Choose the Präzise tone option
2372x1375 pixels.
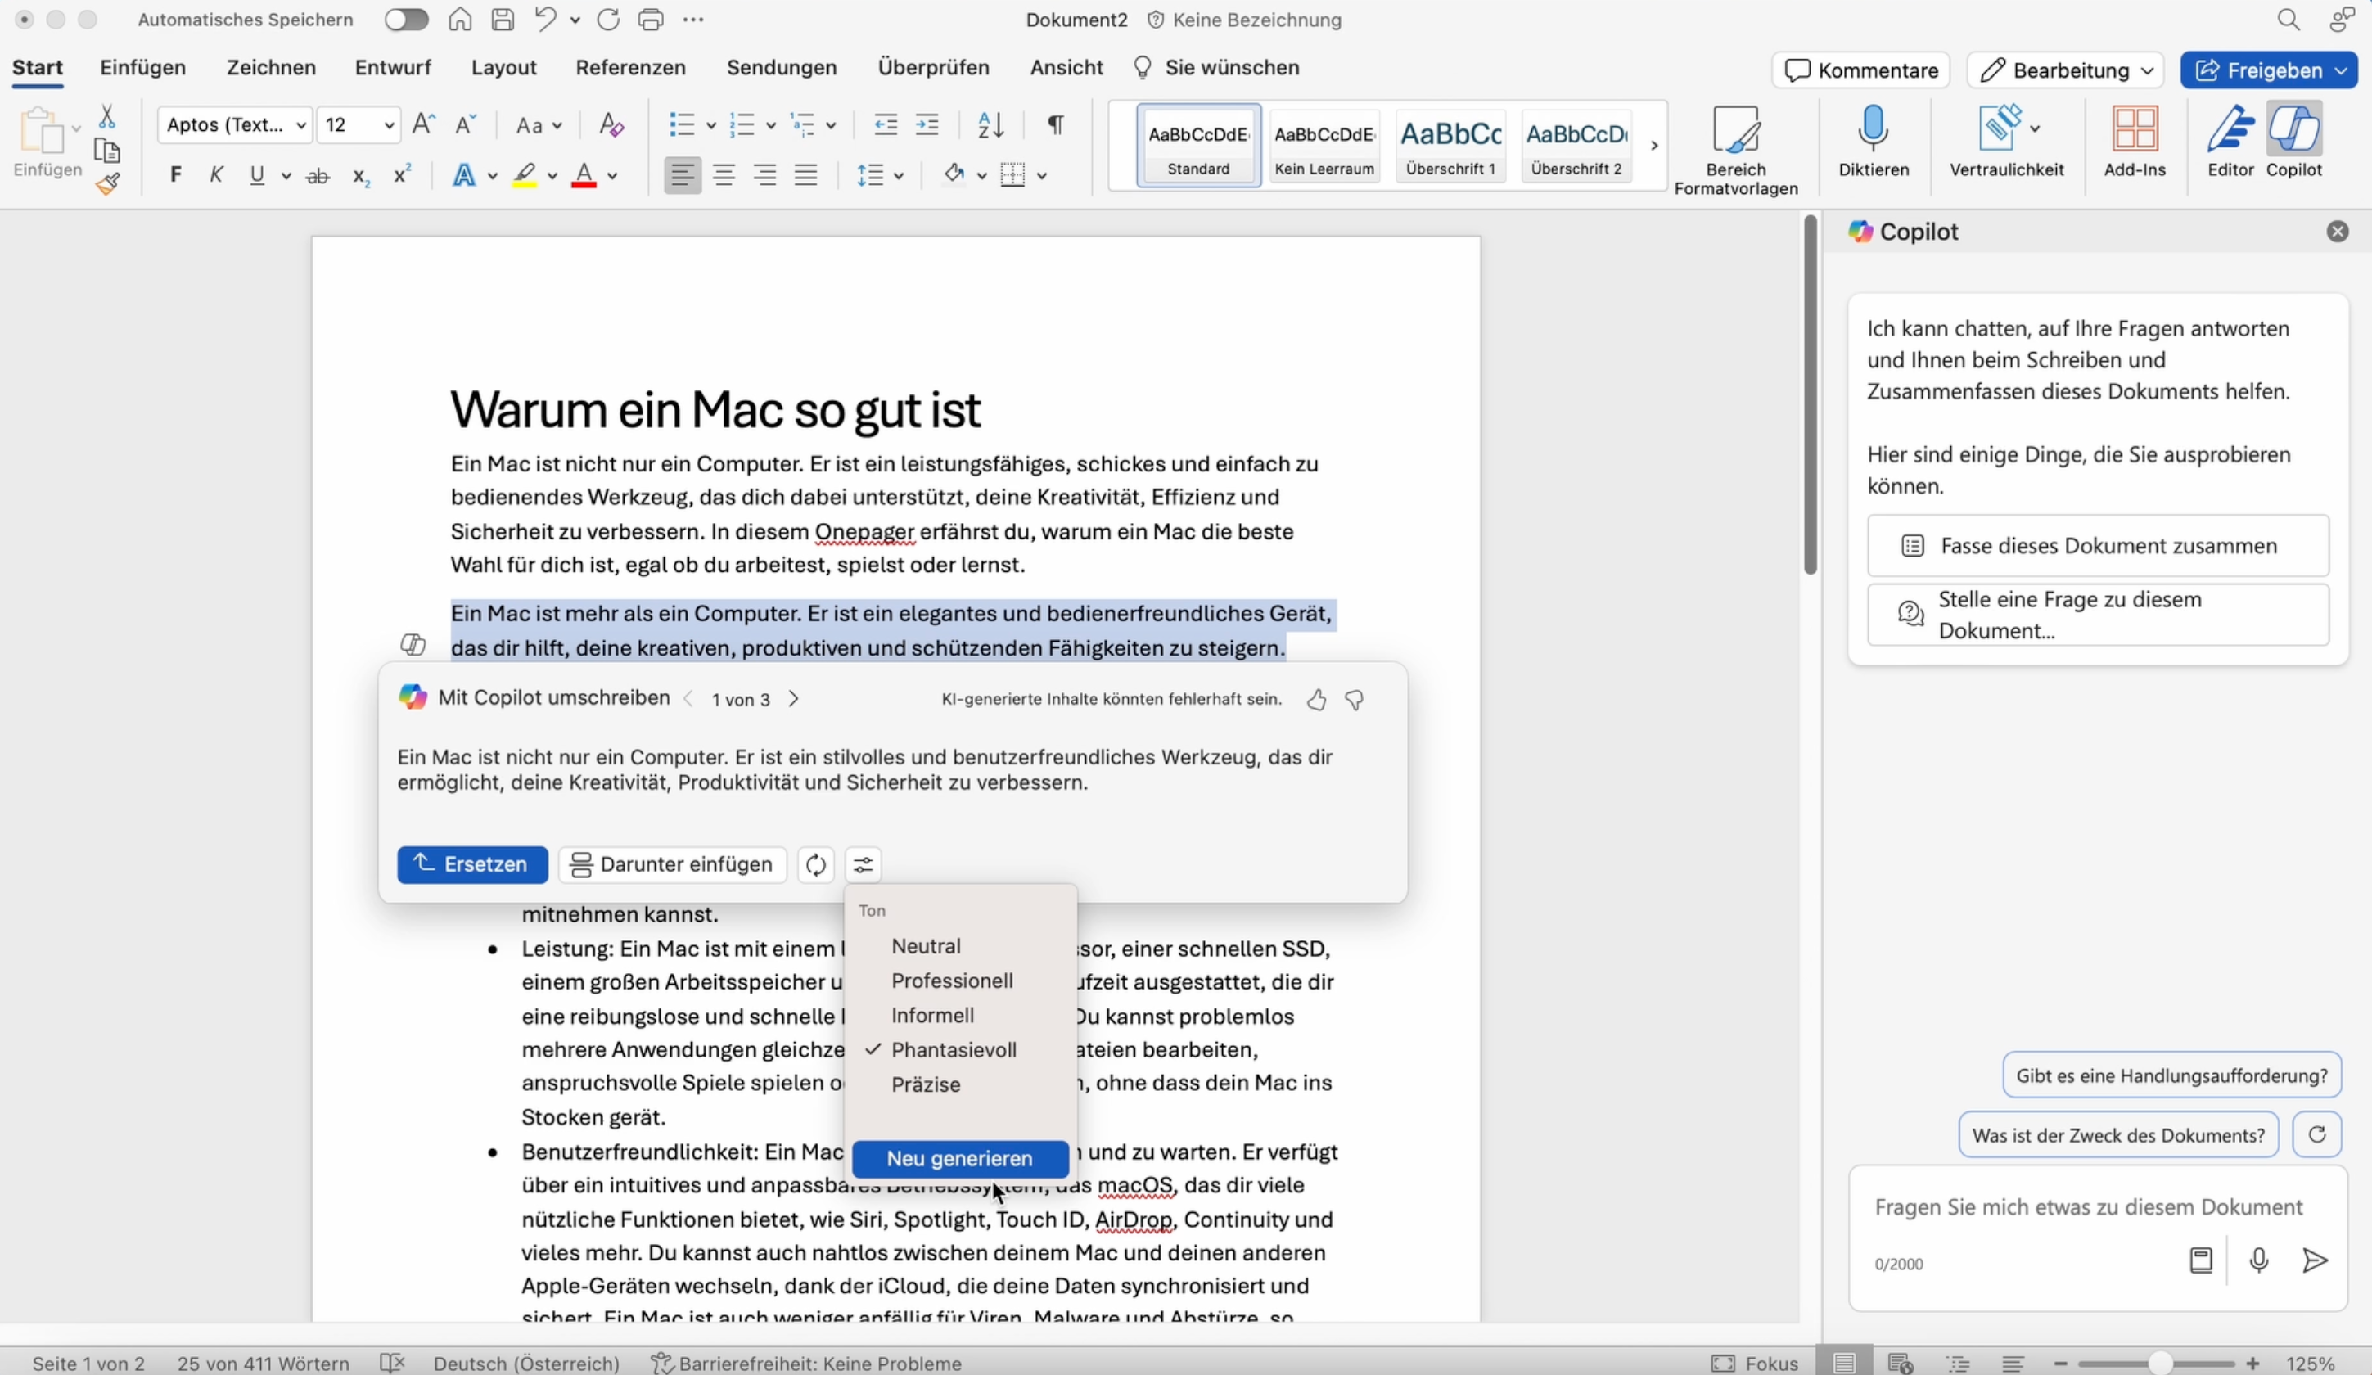click(925, 1084)
